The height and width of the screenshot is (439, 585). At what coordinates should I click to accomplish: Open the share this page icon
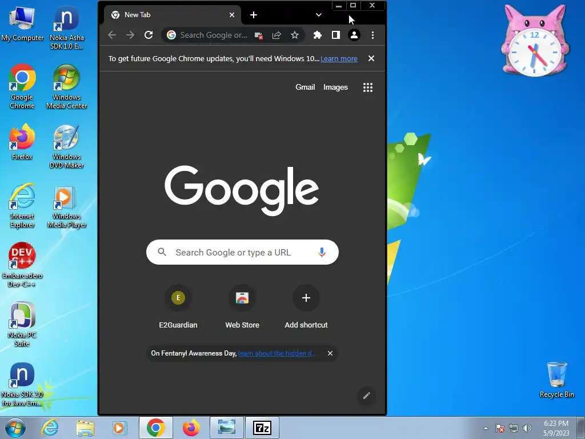pos(277,35)
